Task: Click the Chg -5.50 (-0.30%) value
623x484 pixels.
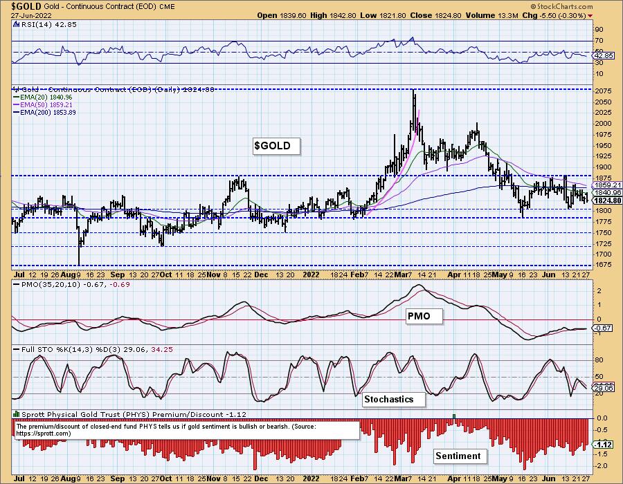Action: [x=554, y=15]
